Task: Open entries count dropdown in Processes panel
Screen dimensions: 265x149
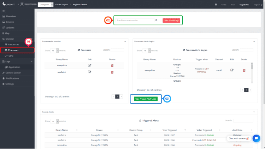Action: pos(54,51)
